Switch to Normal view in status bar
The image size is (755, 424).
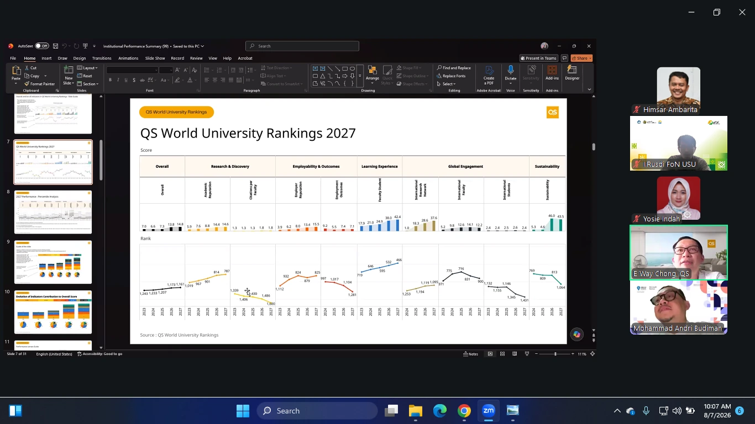coord(490,354)
